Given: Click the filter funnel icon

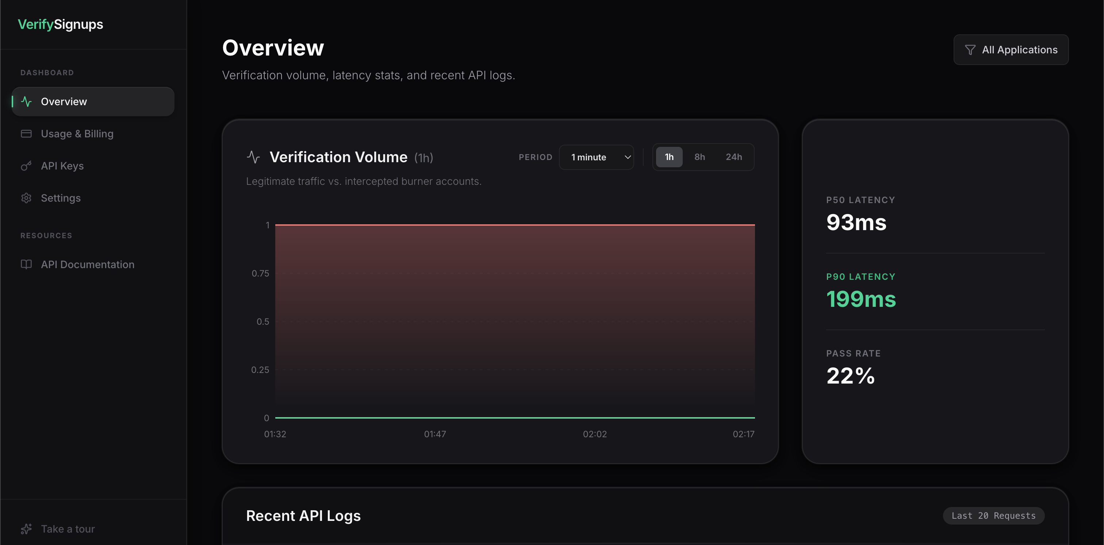Looking at the screenshot, I should (x=970, y=50).
